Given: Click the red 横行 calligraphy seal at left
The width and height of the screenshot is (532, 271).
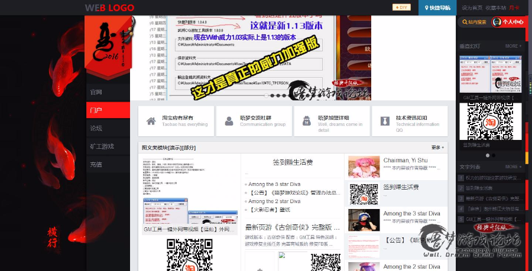Looking at the screenshot, I should [x=52, y=237].
